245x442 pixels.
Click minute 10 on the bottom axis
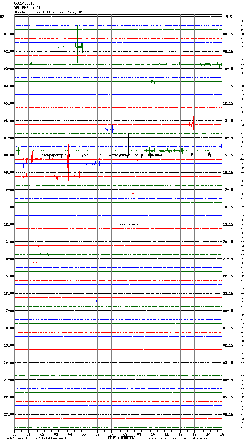pyautogui.click(x=153, y=434)
